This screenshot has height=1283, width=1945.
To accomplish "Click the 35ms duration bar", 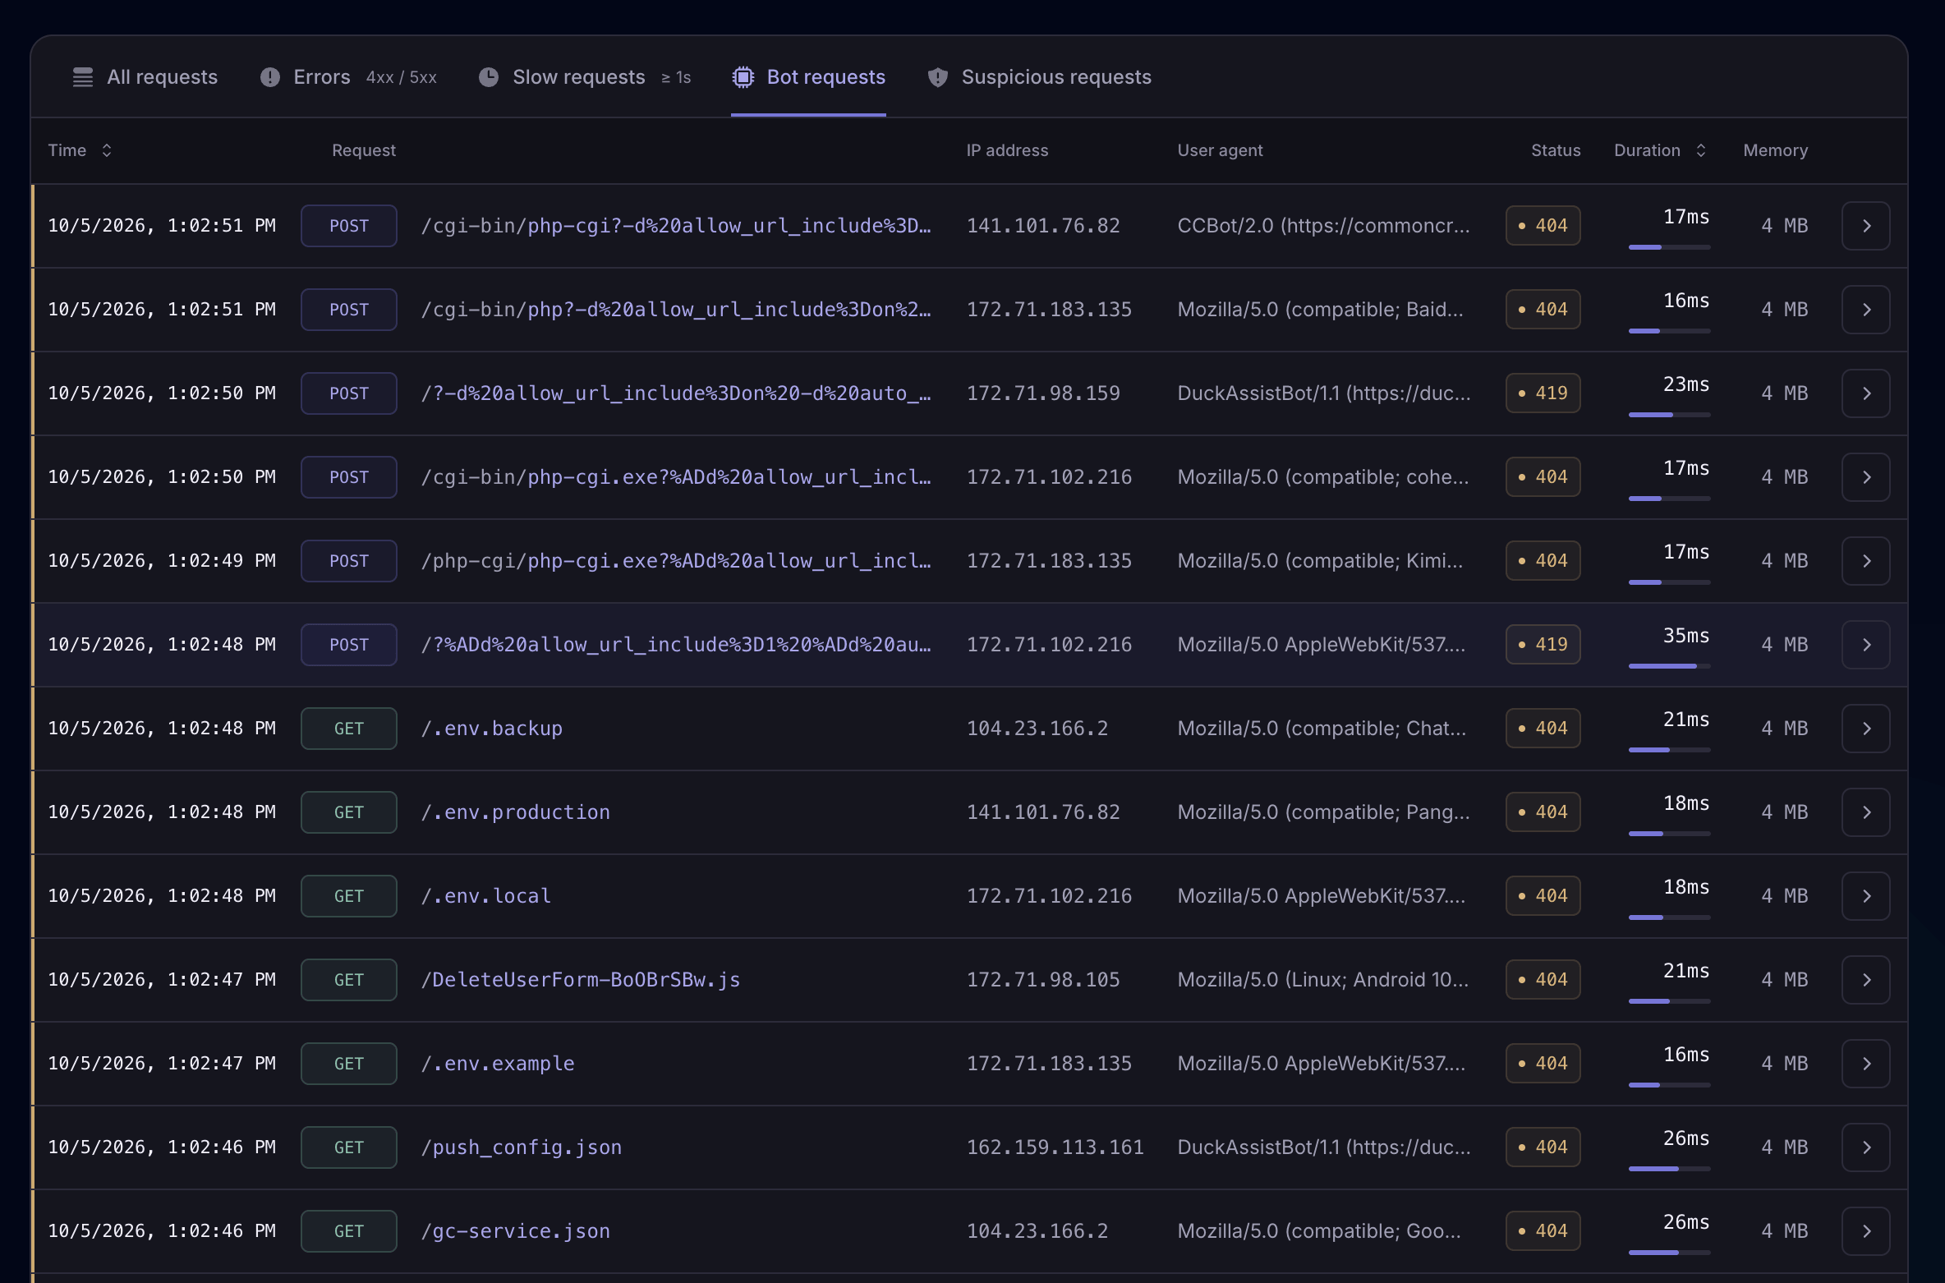I will pos(1670,666).
